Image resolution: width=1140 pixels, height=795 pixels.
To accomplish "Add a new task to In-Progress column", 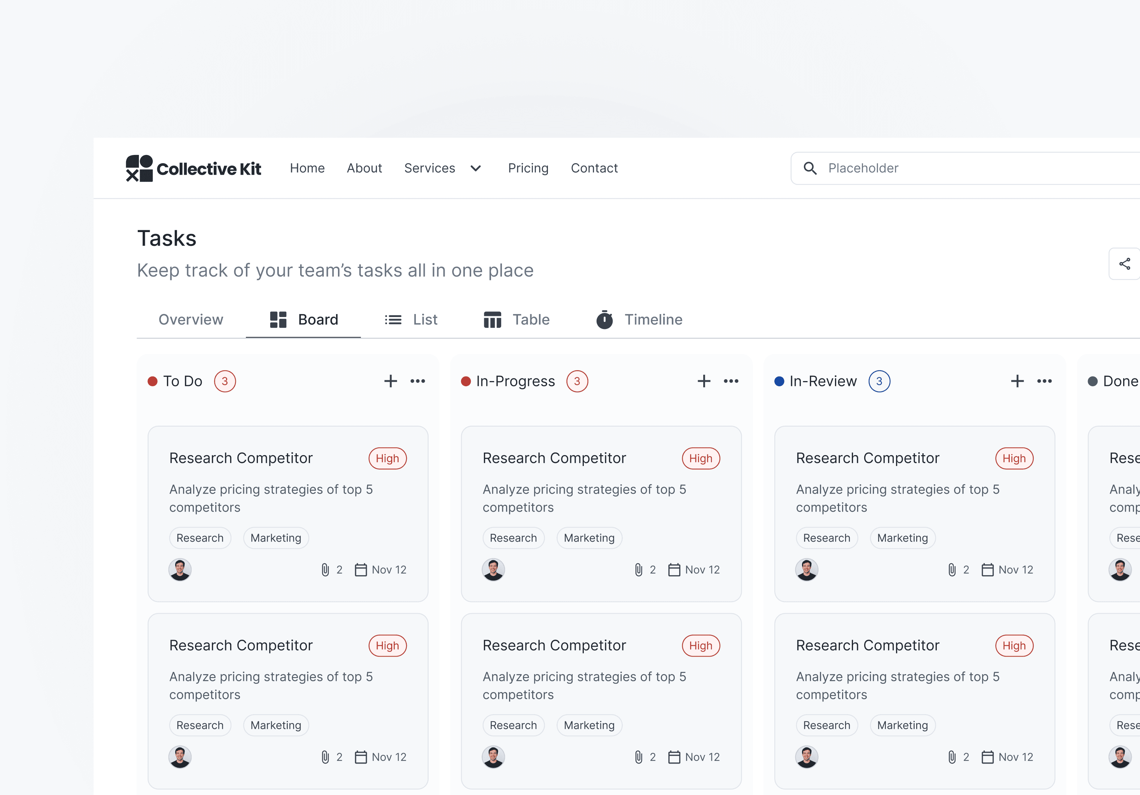I will pos(704,381).
